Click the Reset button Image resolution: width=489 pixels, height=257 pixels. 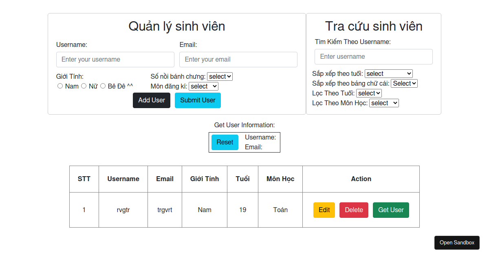225,142
